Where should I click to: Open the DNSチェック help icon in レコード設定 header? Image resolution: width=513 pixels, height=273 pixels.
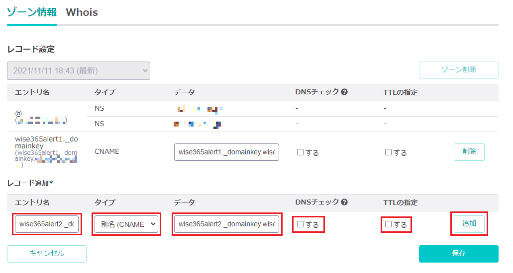[x=344, y=92]
